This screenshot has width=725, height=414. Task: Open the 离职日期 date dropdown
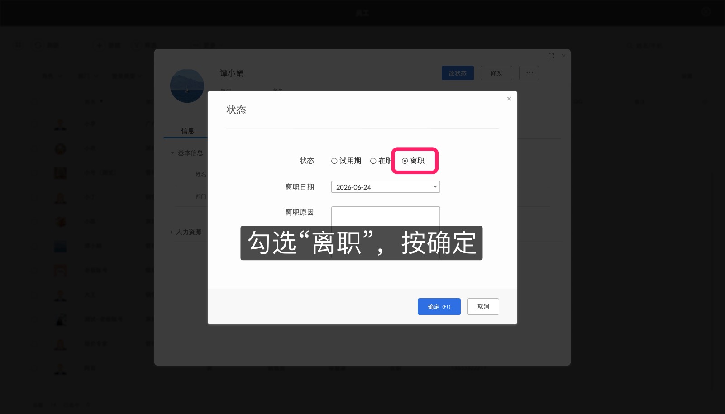385,187
